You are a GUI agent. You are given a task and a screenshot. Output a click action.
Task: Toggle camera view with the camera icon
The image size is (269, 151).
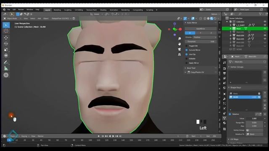click(x=179, y=49)
